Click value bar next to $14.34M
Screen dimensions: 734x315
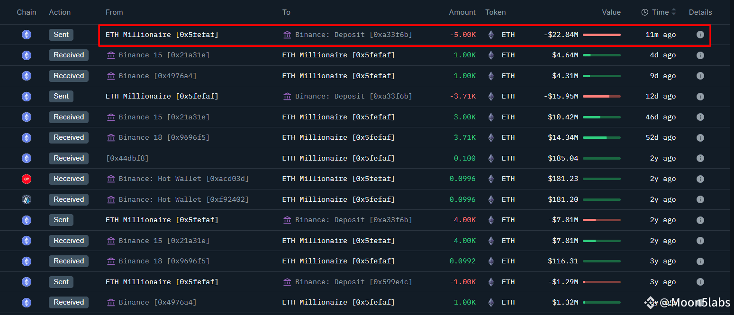click(x=602, y=137)
